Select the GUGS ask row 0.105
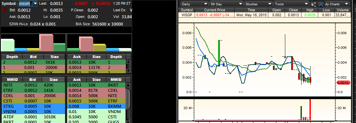Screen dimensions: 356x123 pos(97,122)
